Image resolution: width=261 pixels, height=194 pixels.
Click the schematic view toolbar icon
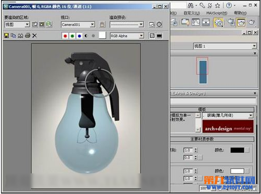(x=206, y=22)
